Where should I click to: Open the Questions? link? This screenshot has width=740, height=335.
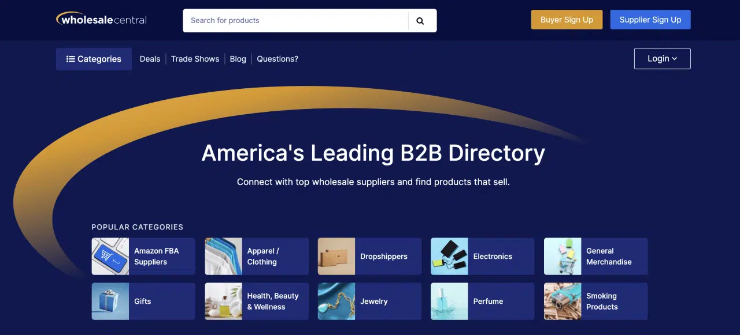(x=277, y=59)
